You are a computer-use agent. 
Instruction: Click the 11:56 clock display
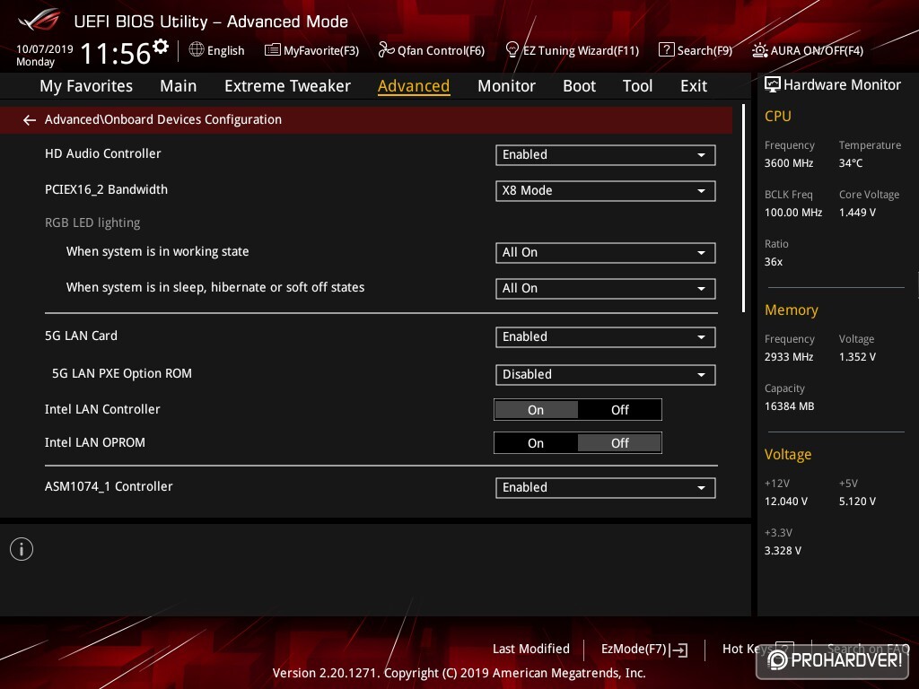(x=116, y=53)
